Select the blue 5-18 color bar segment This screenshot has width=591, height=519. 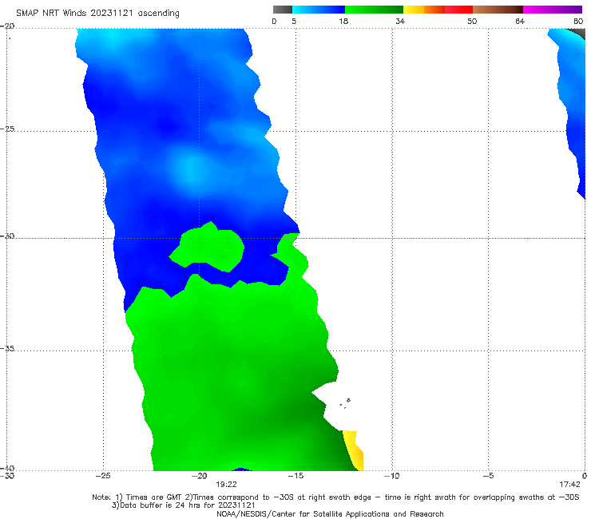(319, 10)
